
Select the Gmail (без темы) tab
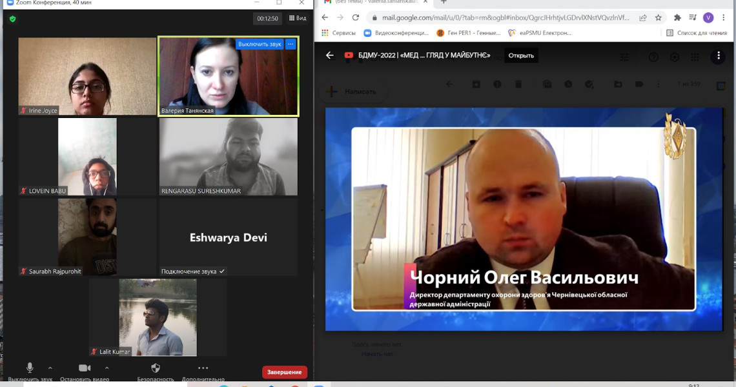[376, 3]
